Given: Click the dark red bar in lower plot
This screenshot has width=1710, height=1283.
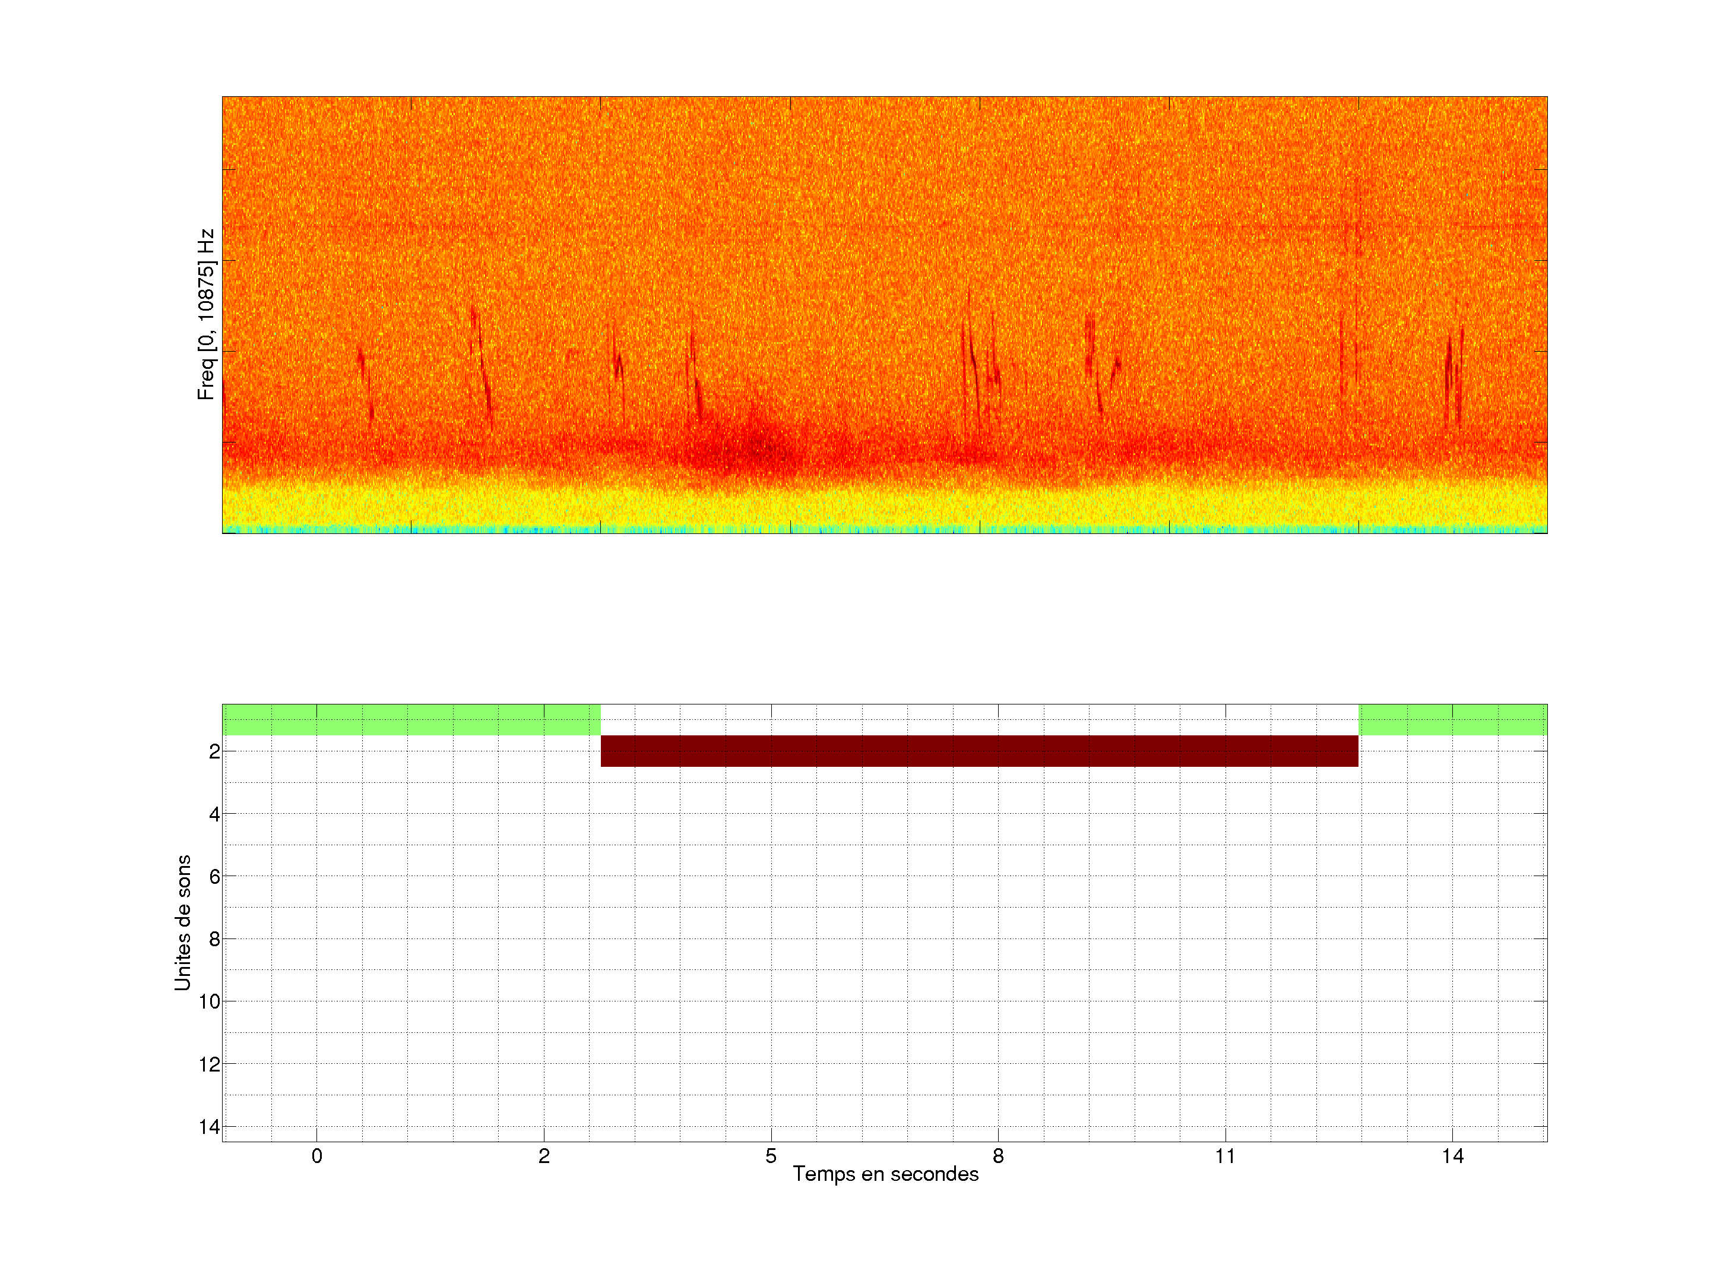Looking at the screenshot, I should click(x=978, y=751).
